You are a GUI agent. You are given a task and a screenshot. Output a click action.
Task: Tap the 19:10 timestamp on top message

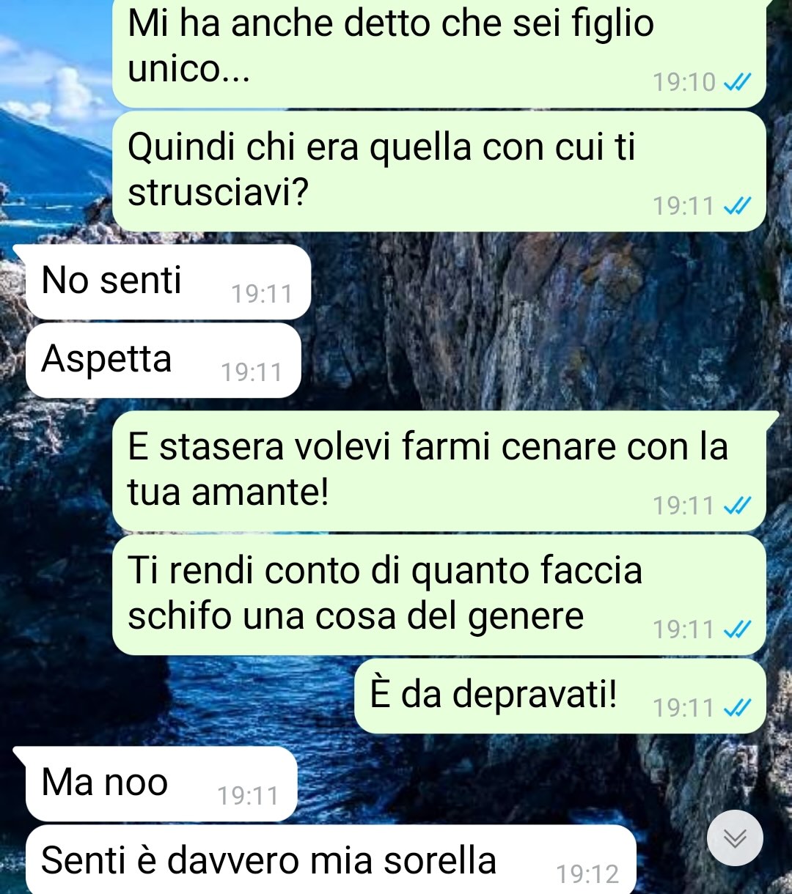(684, 83)
